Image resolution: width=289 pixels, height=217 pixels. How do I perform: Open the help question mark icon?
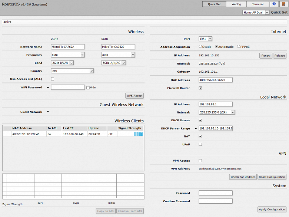pyautogui.click(x=274, y=4)
